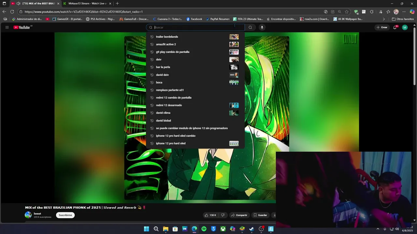Add this page to favorites star
The image size is (417, 234).
pyautogui.click(x=347, y=12)
